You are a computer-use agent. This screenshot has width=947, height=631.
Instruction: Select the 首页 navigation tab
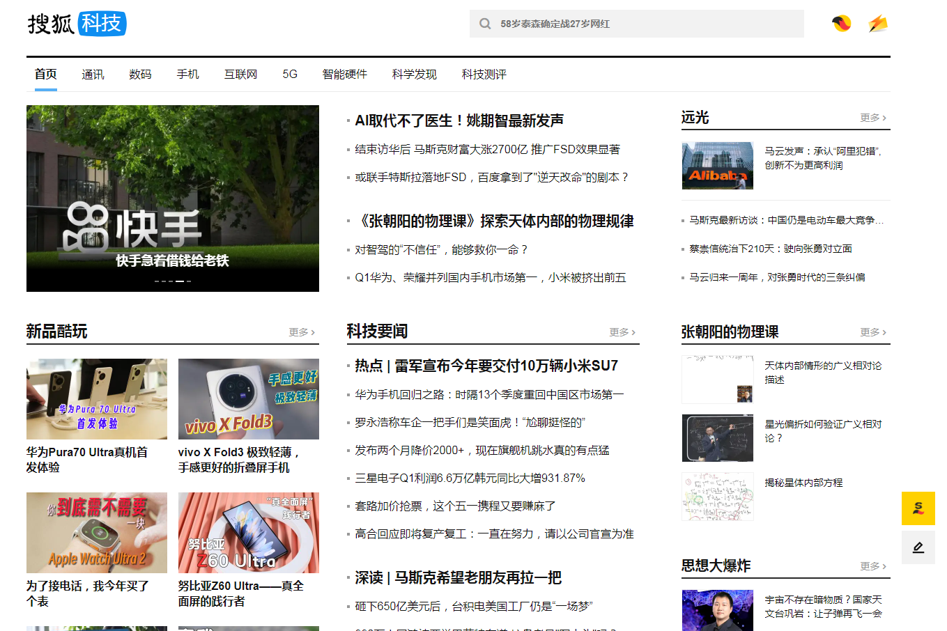tap(46, 74)
